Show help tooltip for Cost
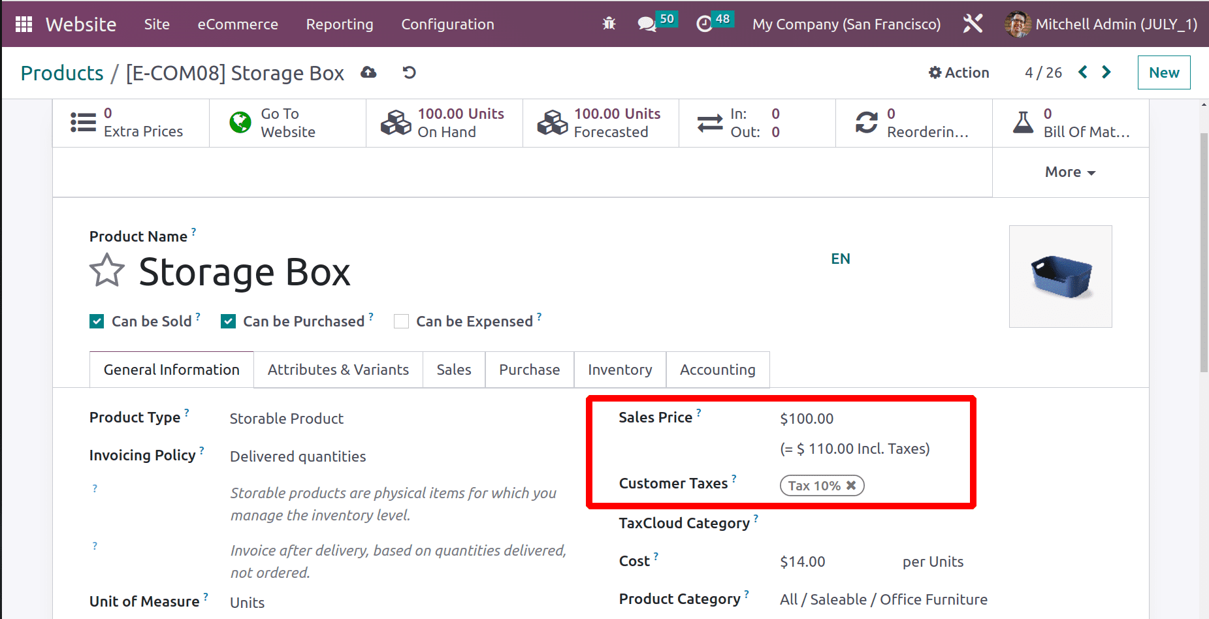This screenshot has height=619, width=1209. pyautogui.click(x=656, y=556)
